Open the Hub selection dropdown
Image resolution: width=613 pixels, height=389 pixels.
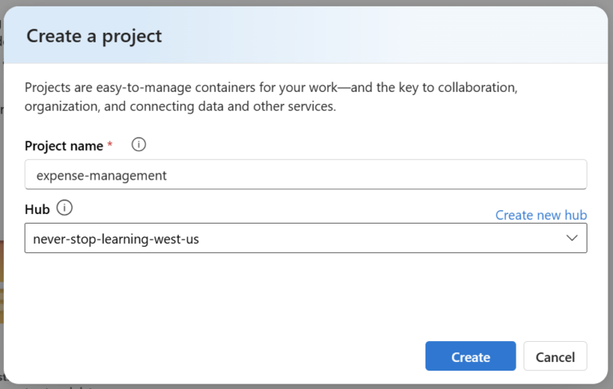coord(306,238)
